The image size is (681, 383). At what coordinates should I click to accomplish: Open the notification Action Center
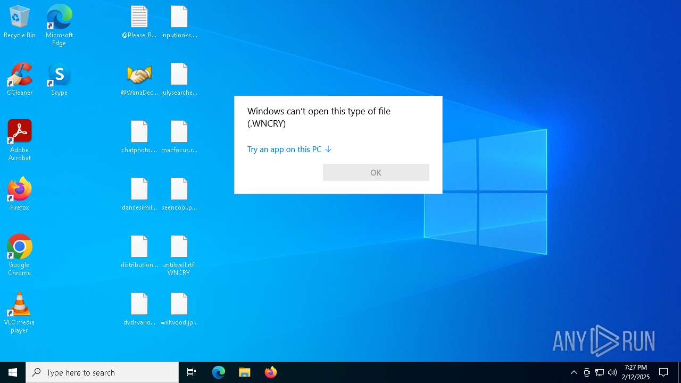(663, 372)
